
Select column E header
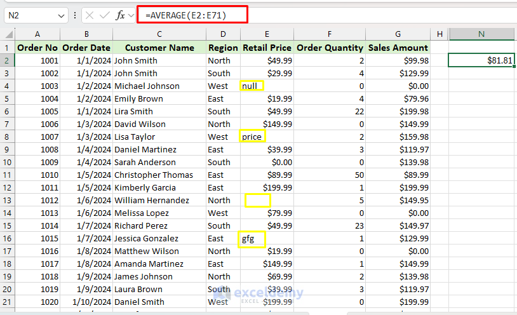click(x=267, y=34)
